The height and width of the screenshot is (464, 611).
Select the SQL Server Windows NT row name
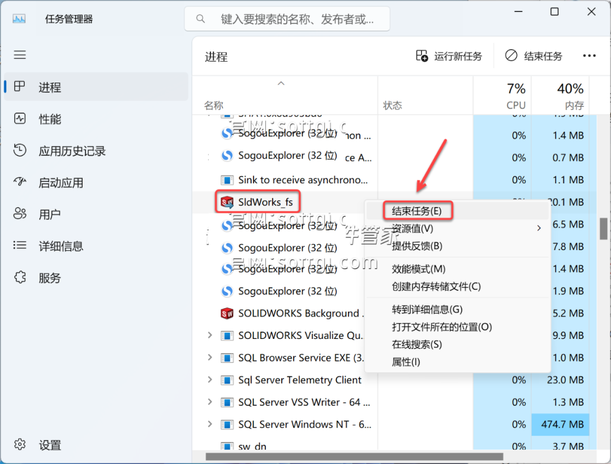pos(305,424)
